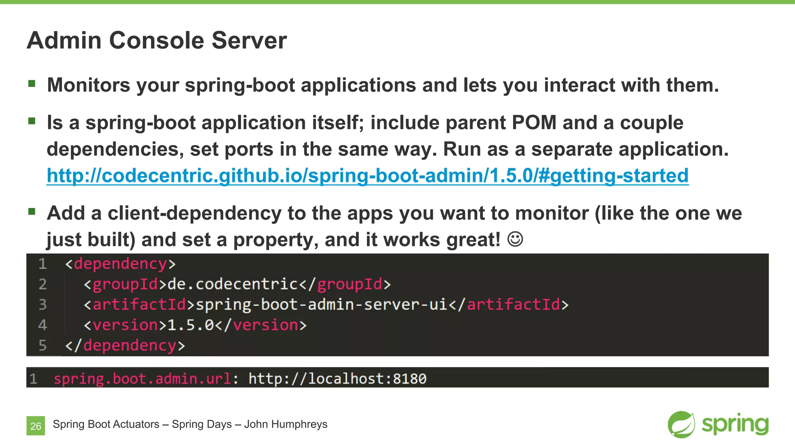The image size is (795, 447).
Task: Click the closing dependency tag on line 5
Action: coord(125,345)
